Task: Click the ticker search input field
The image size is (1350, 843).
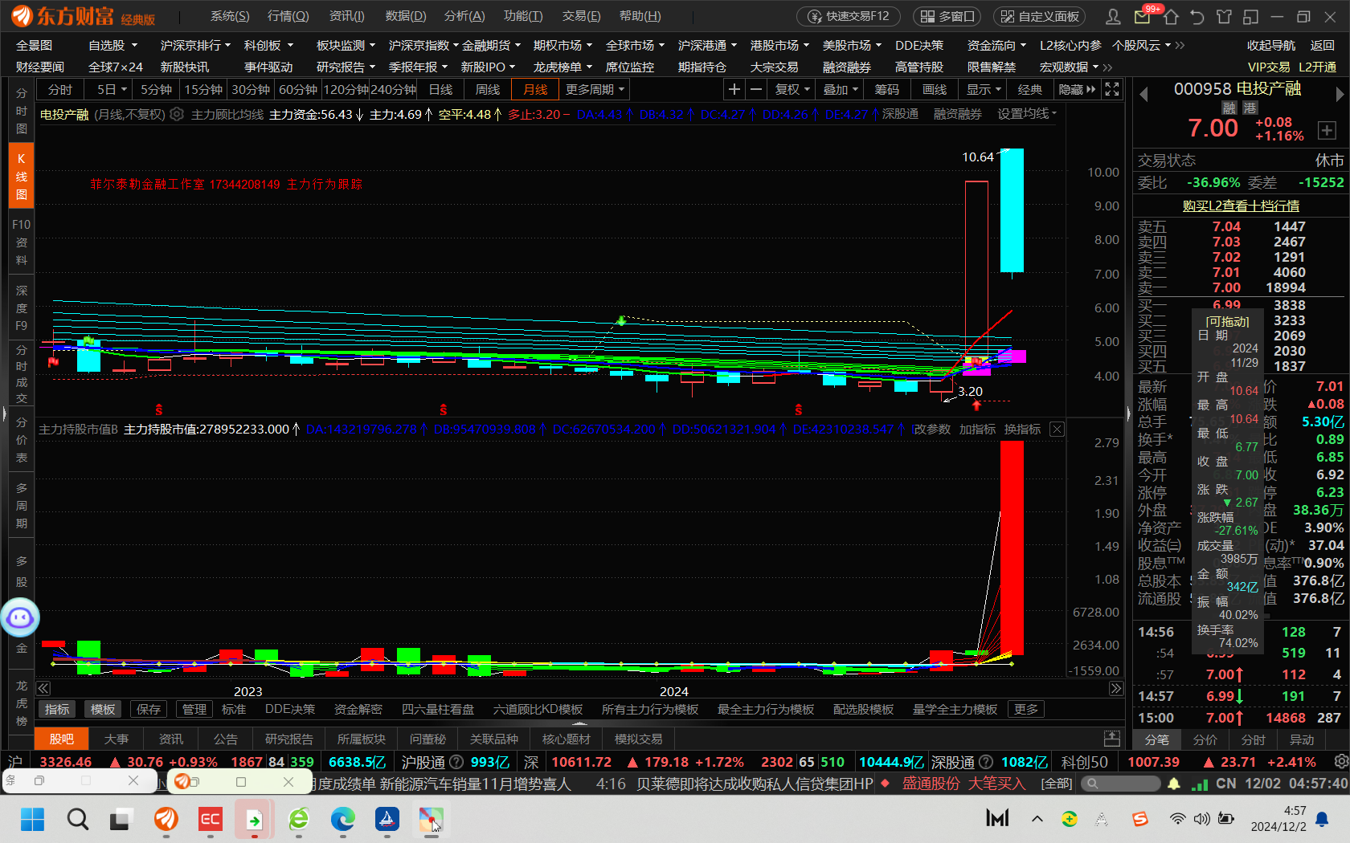Action: (1119, 784)
